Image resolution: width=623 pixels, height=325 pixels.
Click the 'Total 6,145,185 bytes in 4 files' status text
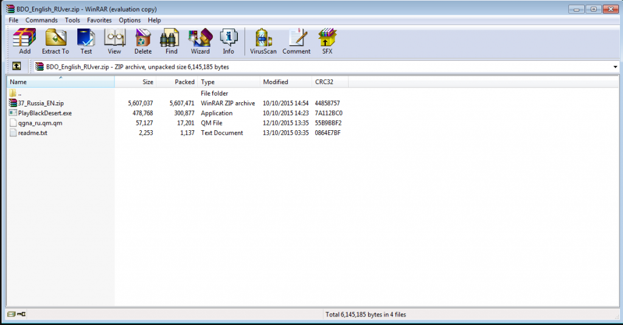366,315
